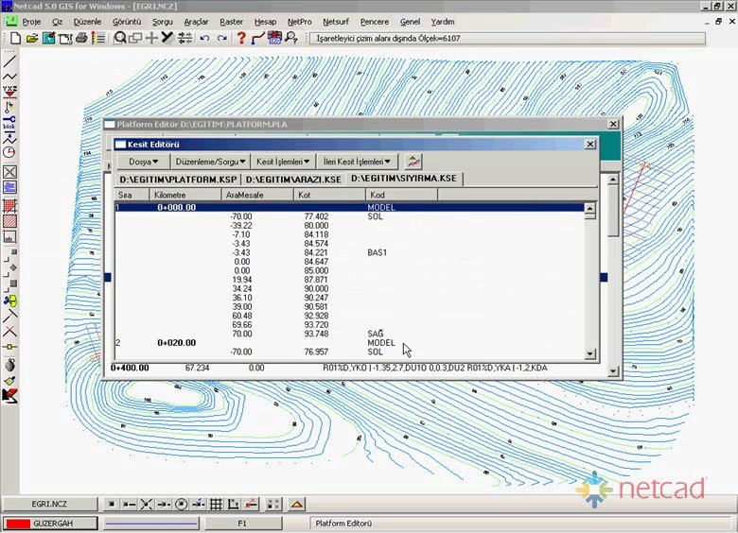This screenshot has width=738, height=533.
Task: Switch to D:\EGITIM\SIYIRMA.KSE tab
Action: pos(404,179)
